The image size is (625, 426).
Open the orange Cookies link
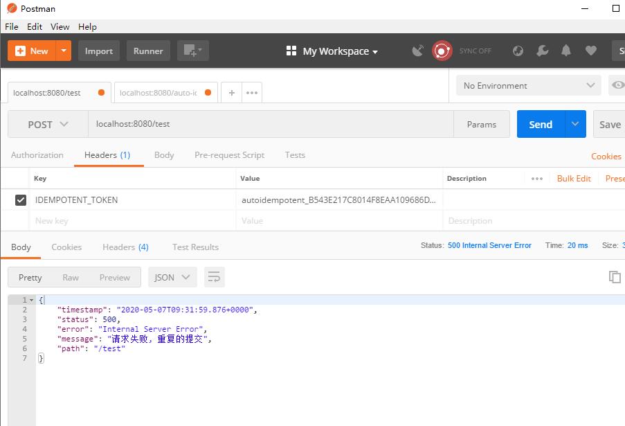tap(606, 157)
